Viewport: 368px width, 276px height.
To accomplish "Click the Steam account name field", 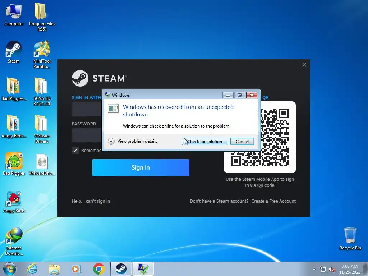I will tap(87, 109).
